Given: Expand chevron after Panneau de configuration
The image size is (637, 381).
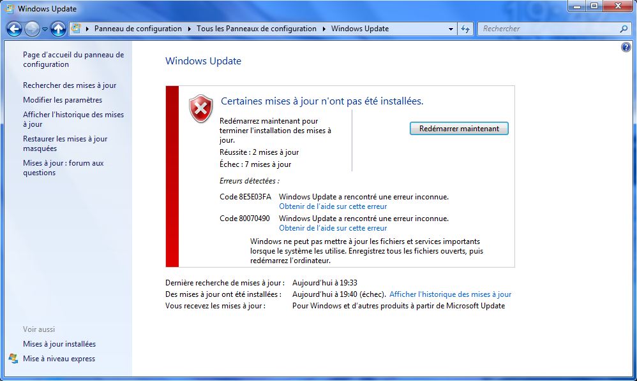Looking at the screenshot, I should point(190,29).
